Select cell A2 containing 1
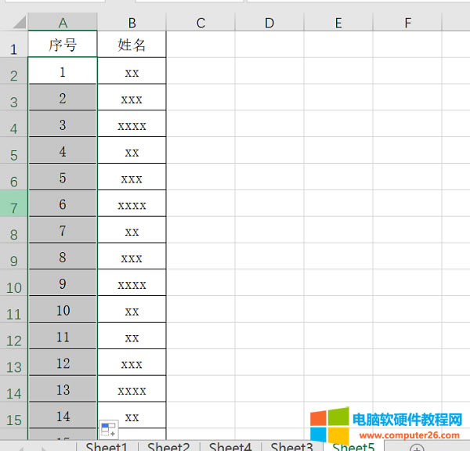 63,72
